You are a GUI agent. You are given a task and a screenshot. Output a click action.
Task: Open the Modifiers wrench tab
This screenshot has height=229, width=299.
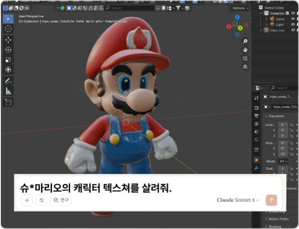tap(256, 168)
